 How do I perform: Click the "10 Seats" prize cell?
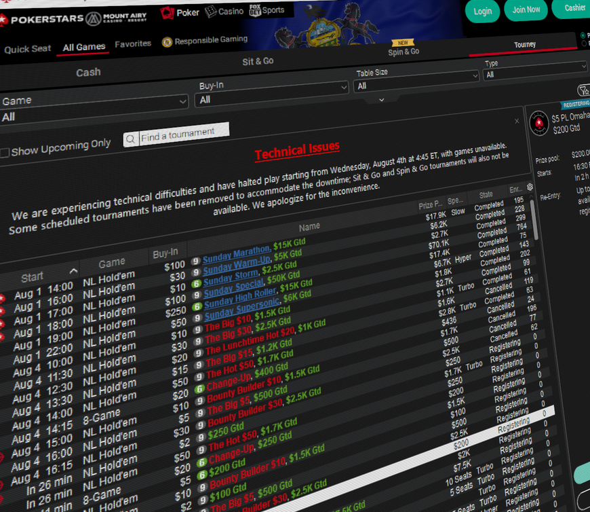[x=459, y=479]
